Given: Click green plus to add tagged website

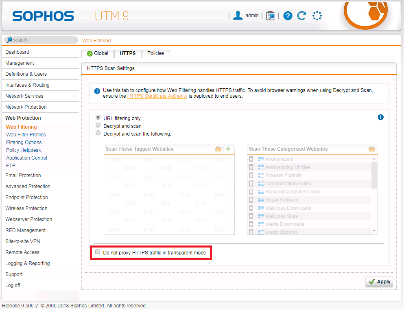Looking at the screenshot, I should tap(228, 149).
